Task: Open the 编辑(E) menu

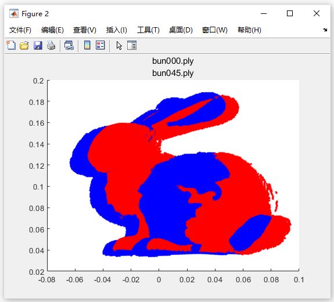Action: click(52, 30)
